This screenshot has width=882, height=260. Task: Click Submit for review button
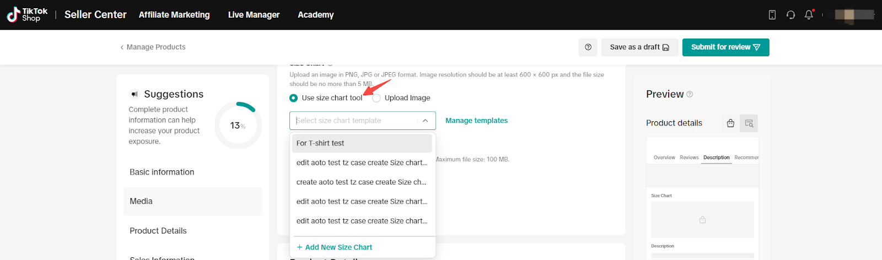coord(725,47)
